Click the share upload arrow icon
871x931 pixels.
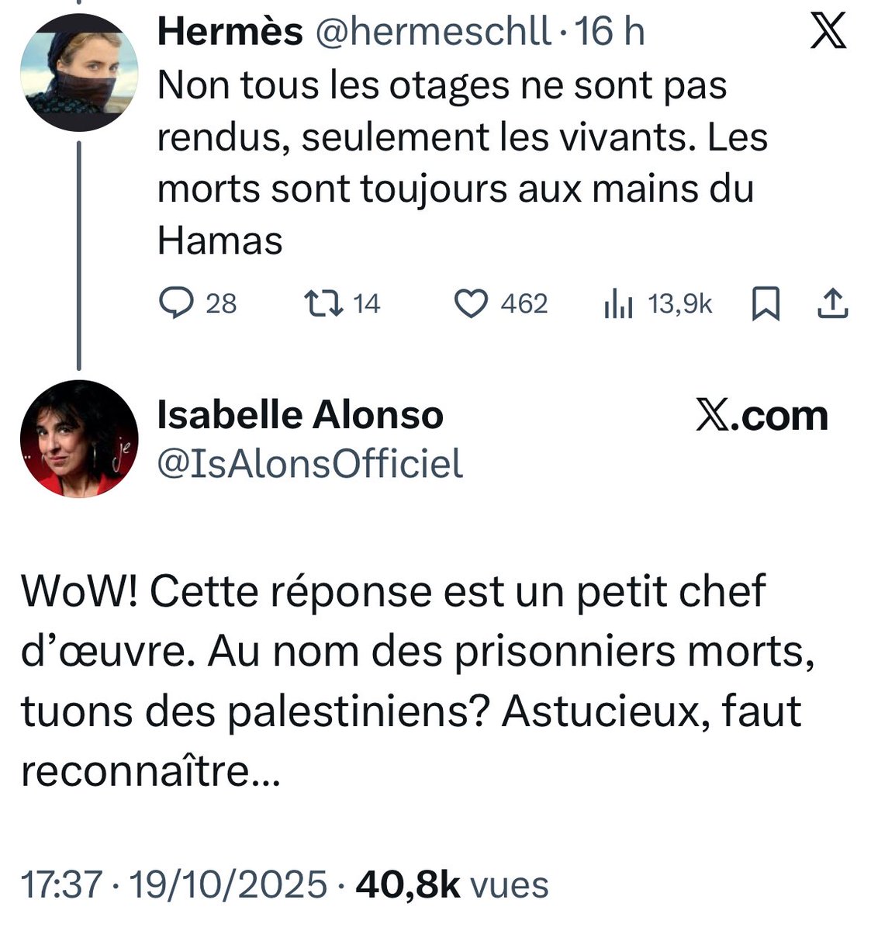pyautogui.click(x=833, y=304)
